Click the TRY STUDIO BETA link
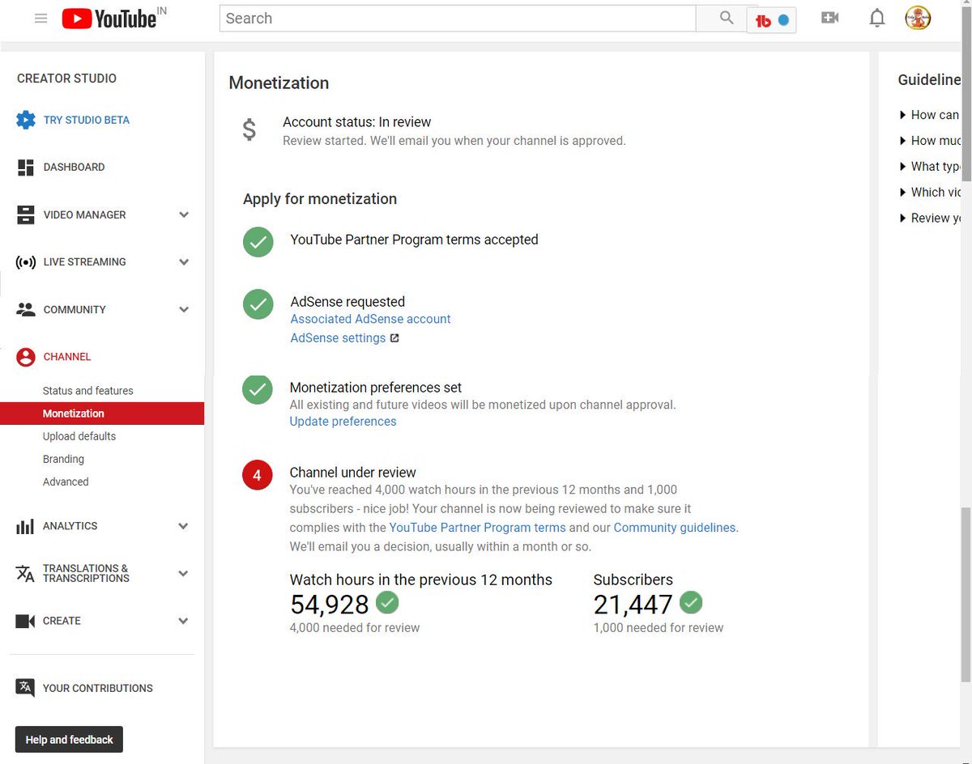This screenshot has height=764, width=972. [86, 121]
